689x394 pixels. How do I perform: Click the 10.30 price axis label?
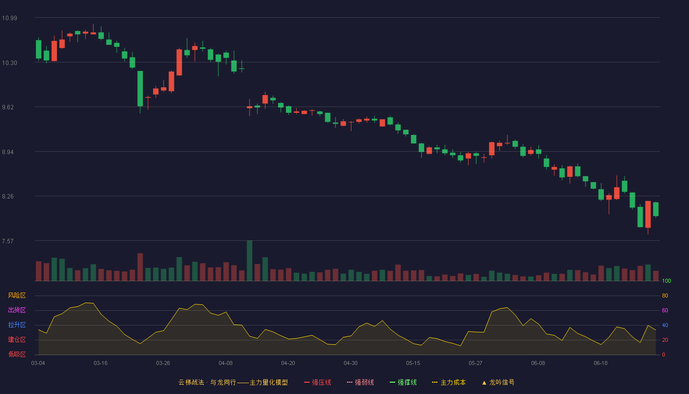(x=9, y=63)
